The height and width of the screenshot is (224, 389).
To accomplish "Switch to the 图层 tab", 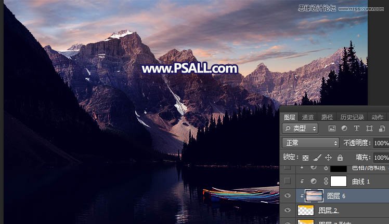I will click(x=289, y=117).
